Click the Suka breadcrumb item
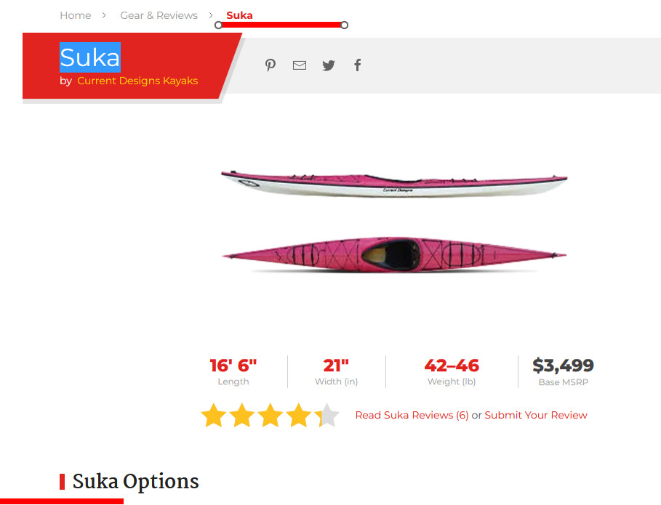The width and height of the screenshot is (661, 505). [x=239, y=15]
